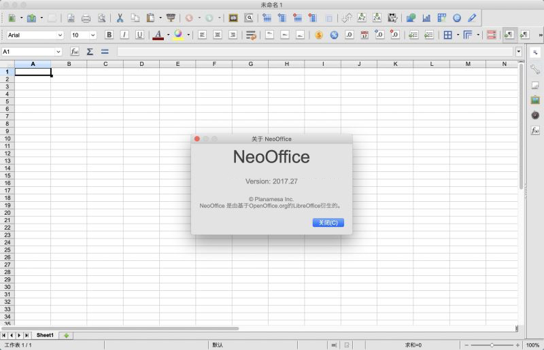Apply the dark red font color
The width and height of the screenshot is (544, 350).
158,35
